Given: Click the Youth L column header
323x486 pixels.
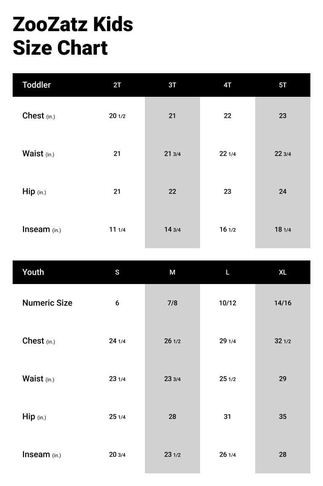Looking at the screenshot, I should pyautogui.click(x=227, y=272).
